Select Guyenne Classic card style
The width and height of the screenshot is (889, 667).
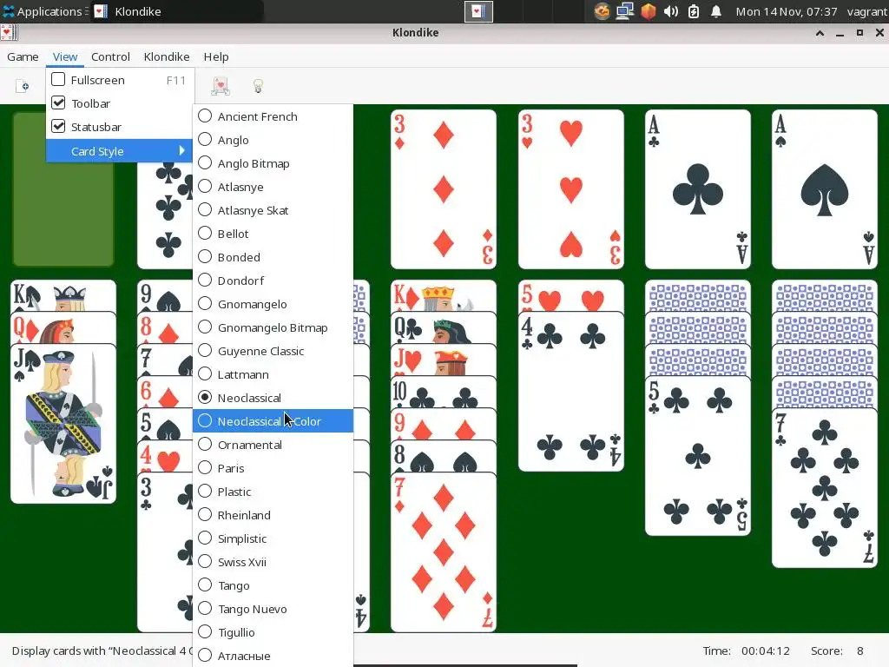(x=273, y=351)
